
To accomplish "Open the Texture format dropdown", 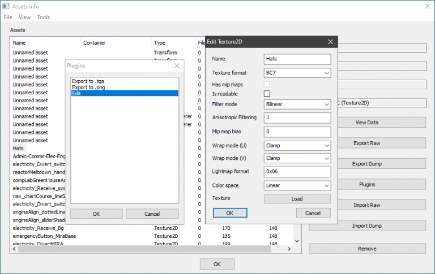I will 297,73.
